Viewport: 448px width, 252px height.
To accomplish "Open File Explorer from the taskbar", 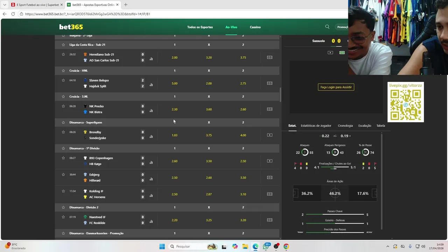I will 245,246.
